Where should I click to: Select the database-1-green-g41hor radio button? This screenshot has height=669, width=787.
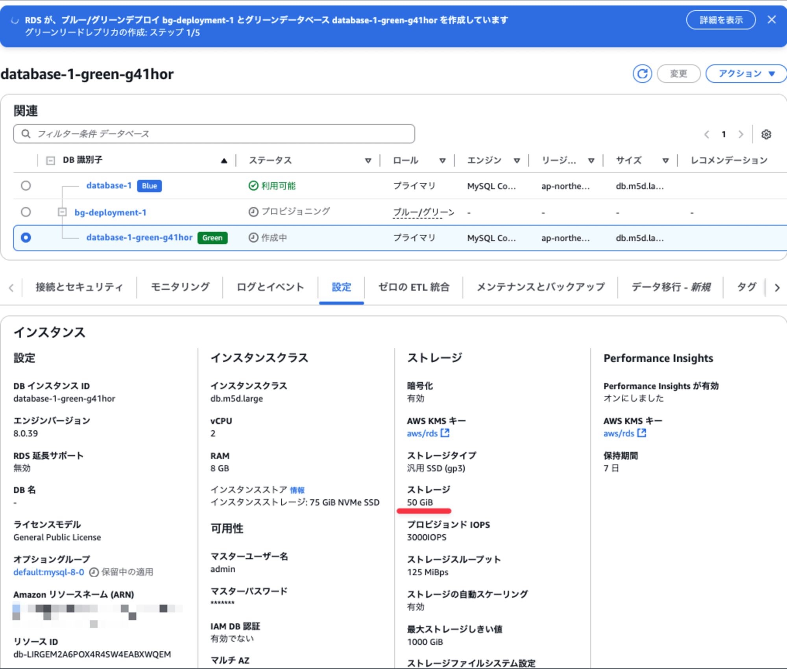(x=26, y=237)
